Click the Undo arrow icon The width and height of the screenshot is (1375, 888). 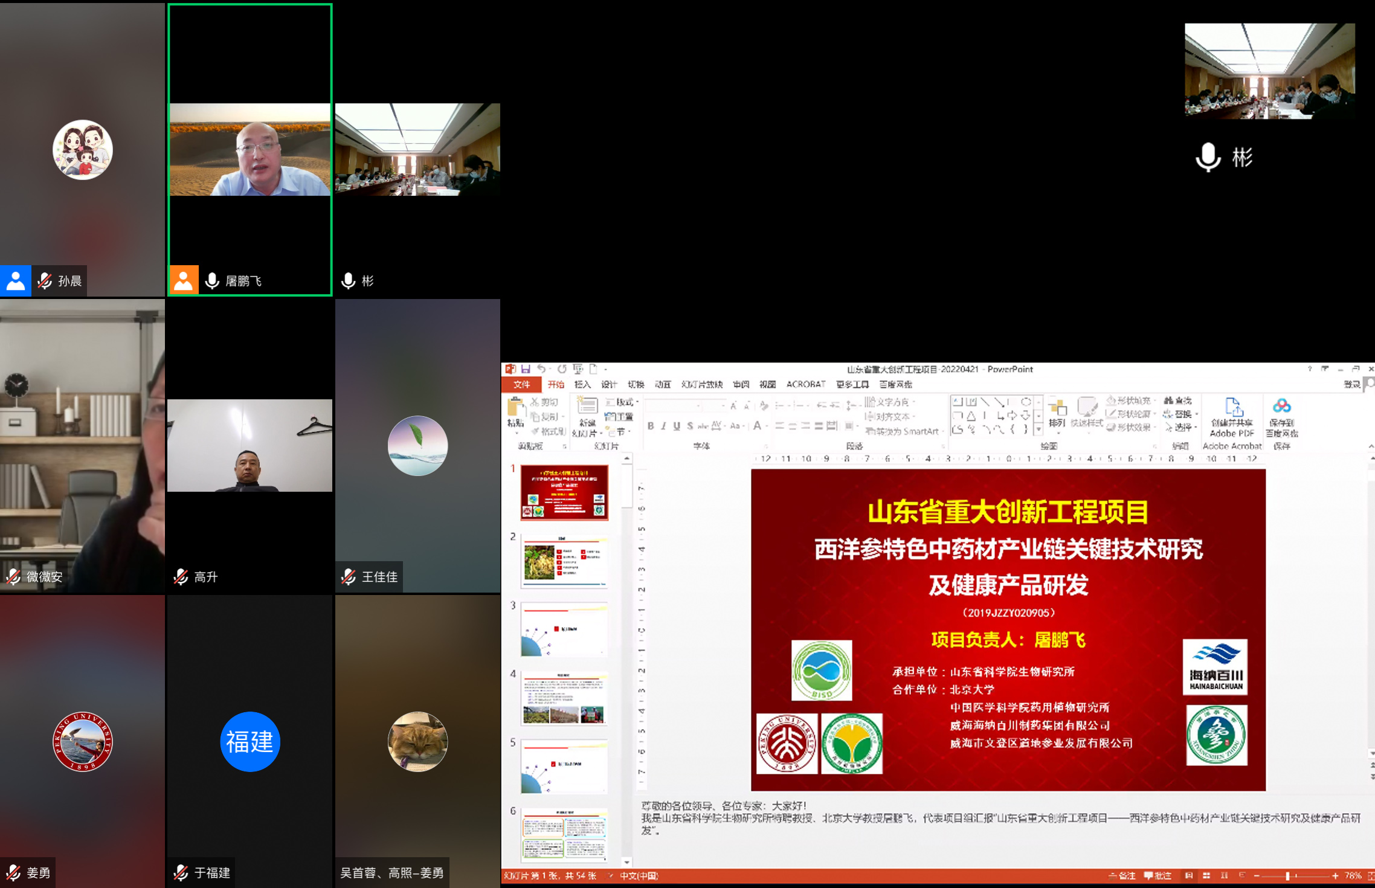tap(542, 369)
